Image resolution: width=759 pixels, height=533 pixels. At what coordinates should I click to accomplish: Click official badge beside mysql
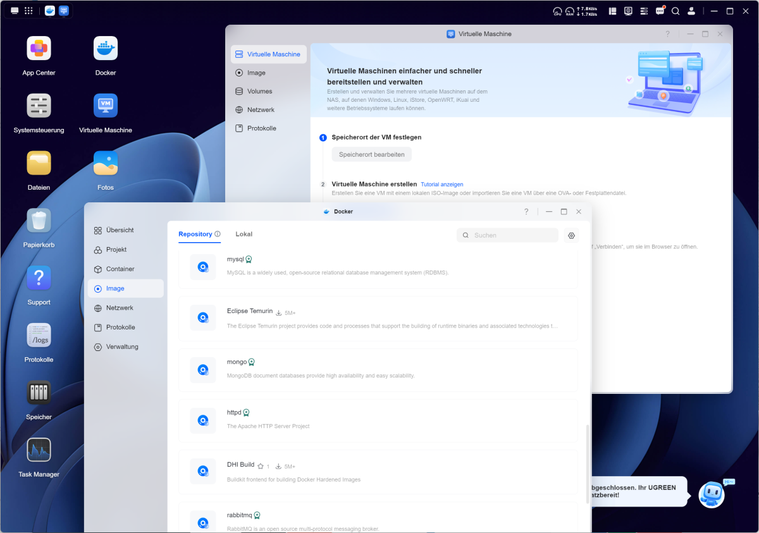coord(249,259)
